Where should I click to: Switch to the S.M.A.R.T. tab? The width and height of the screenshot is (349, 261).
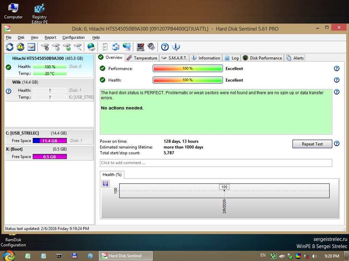pyautogui.click(x=174, y=58)
